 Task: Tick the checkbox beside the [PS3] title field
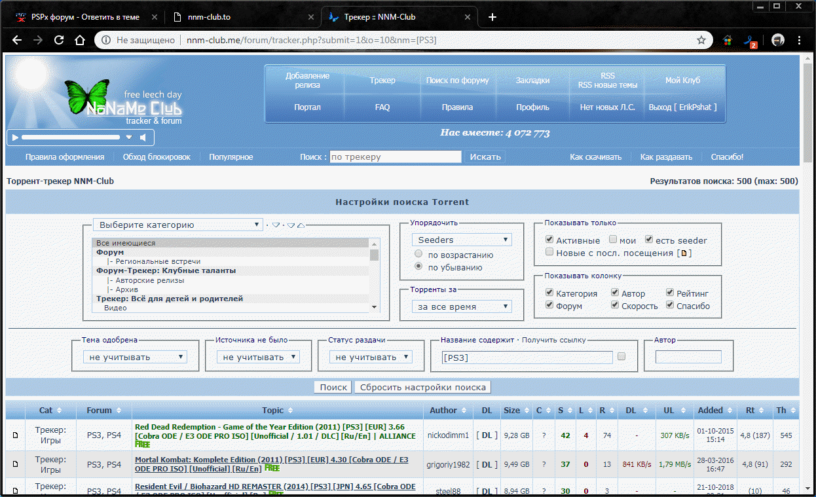621,357
